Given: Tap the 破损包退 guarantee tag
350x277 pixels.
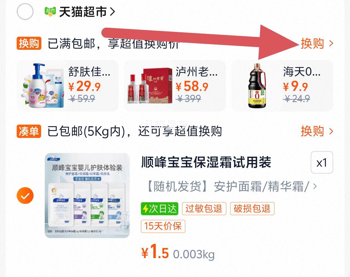Looking at the screenshot, I should (x=252, y=209).
